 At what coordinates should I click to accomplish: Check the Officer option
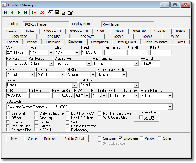[x=8, y=118]
